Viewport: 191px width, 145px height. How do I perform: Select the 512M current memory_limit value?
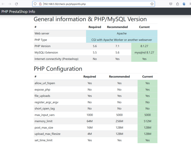(147, 121)
